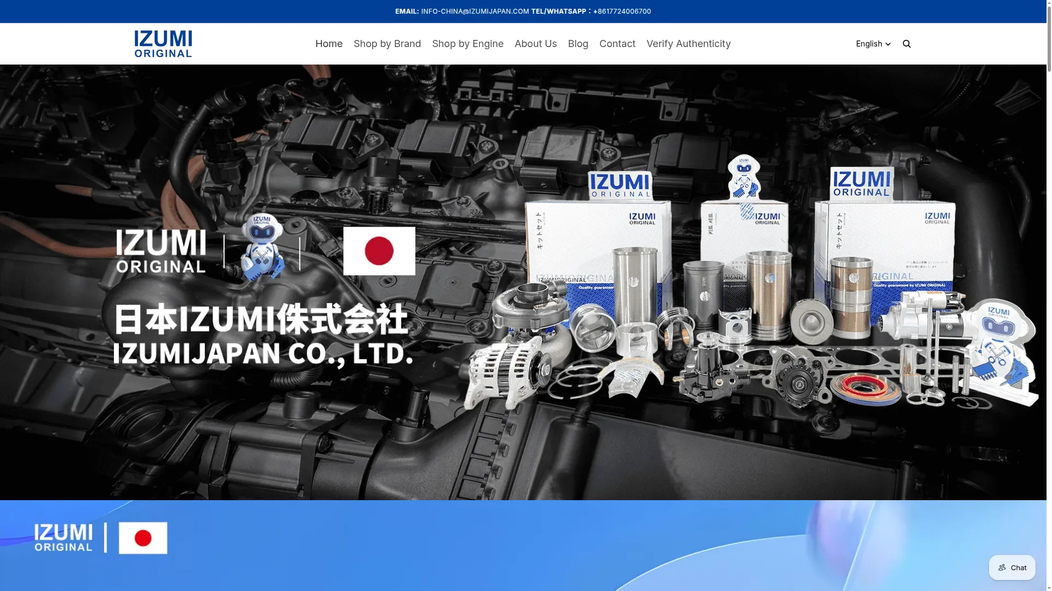
Task: Open the About Us page
Action: (x=536, y=44)
